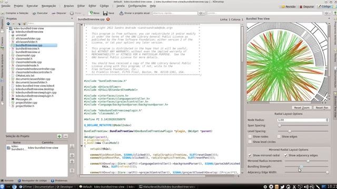The height and width of the screenshot is (189, 337).
Task: Uncheck Show adjacency edges checkbox
Action: coord(285,155)
